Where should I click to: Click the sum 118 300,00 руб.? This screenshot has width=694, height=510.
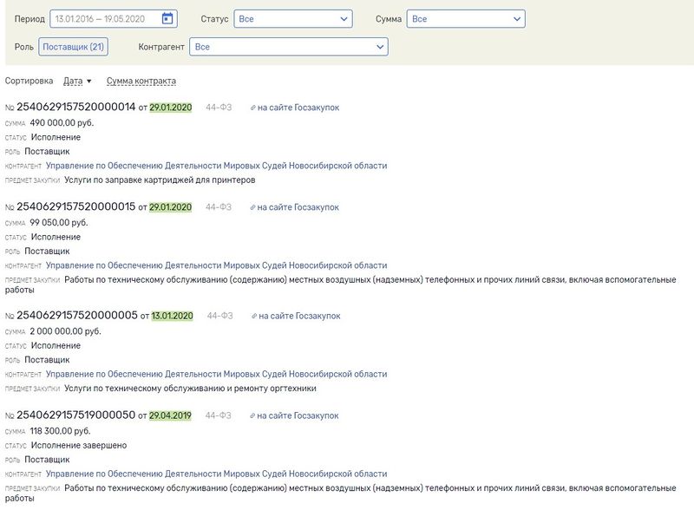coord(60,431)
